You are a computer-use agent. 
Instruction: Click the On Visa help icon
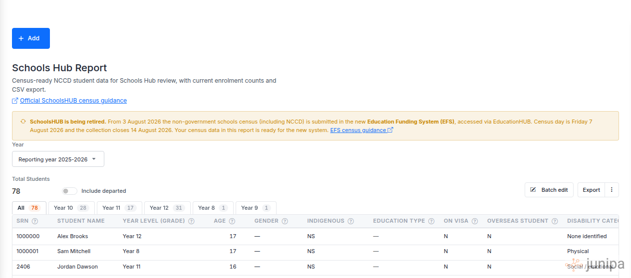[x=475, y=221]
